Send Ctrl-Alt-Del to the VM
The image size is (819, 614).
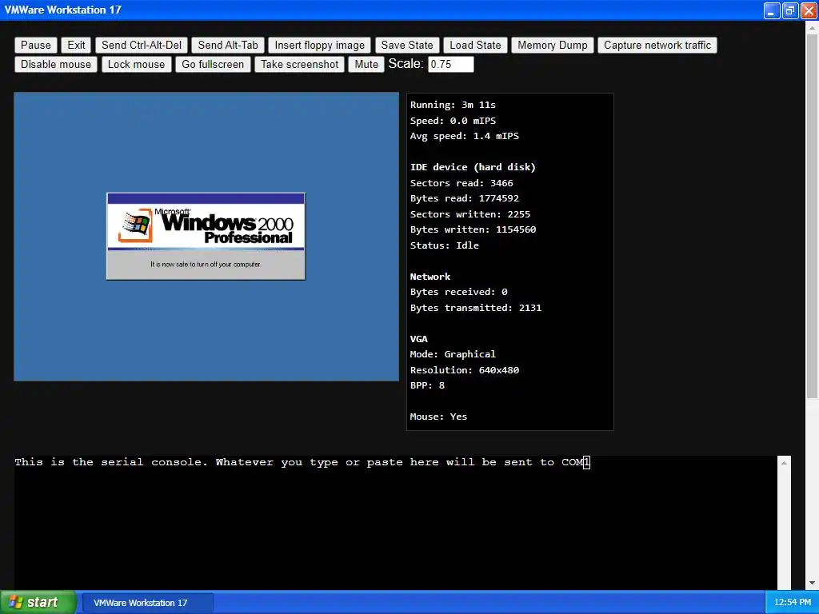142,46
